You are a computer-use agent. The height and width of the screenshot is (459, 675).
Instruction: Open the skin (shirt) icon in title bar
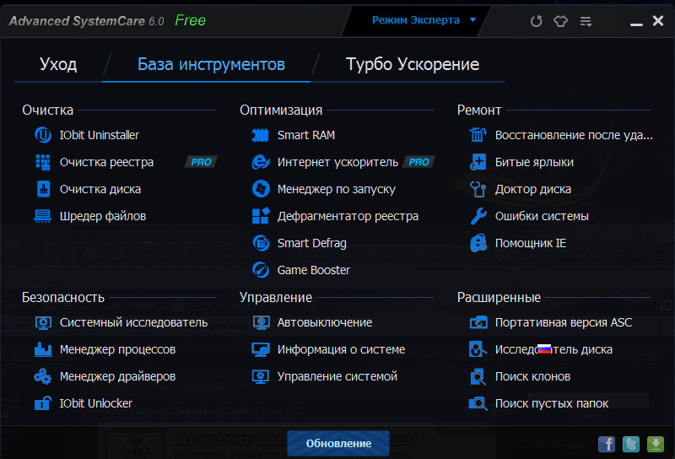(560, 21)
